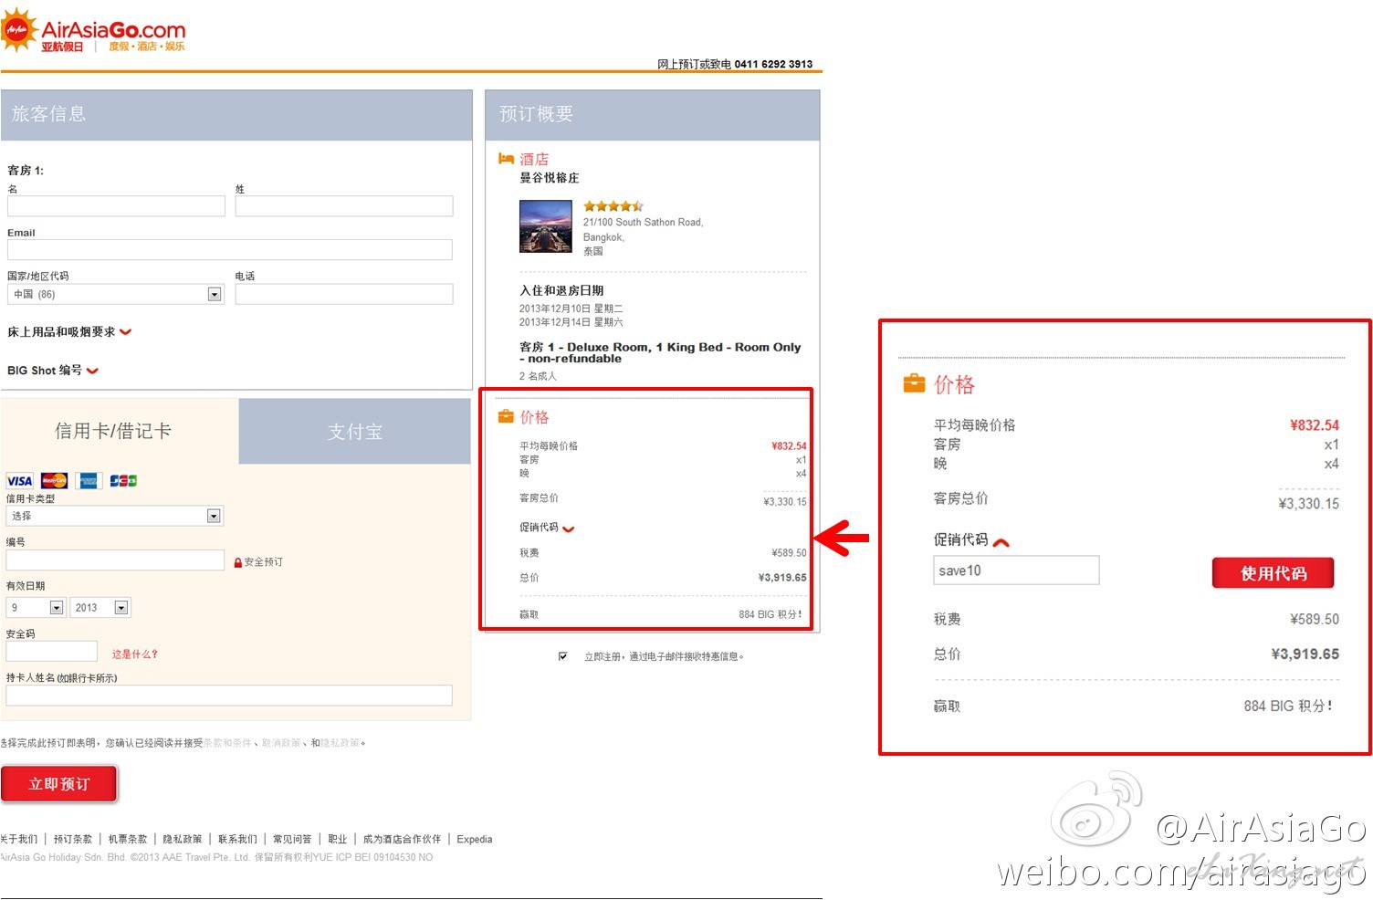
Task: Focus the 持卡人姓名 cardholder name field
Action: 229,696
